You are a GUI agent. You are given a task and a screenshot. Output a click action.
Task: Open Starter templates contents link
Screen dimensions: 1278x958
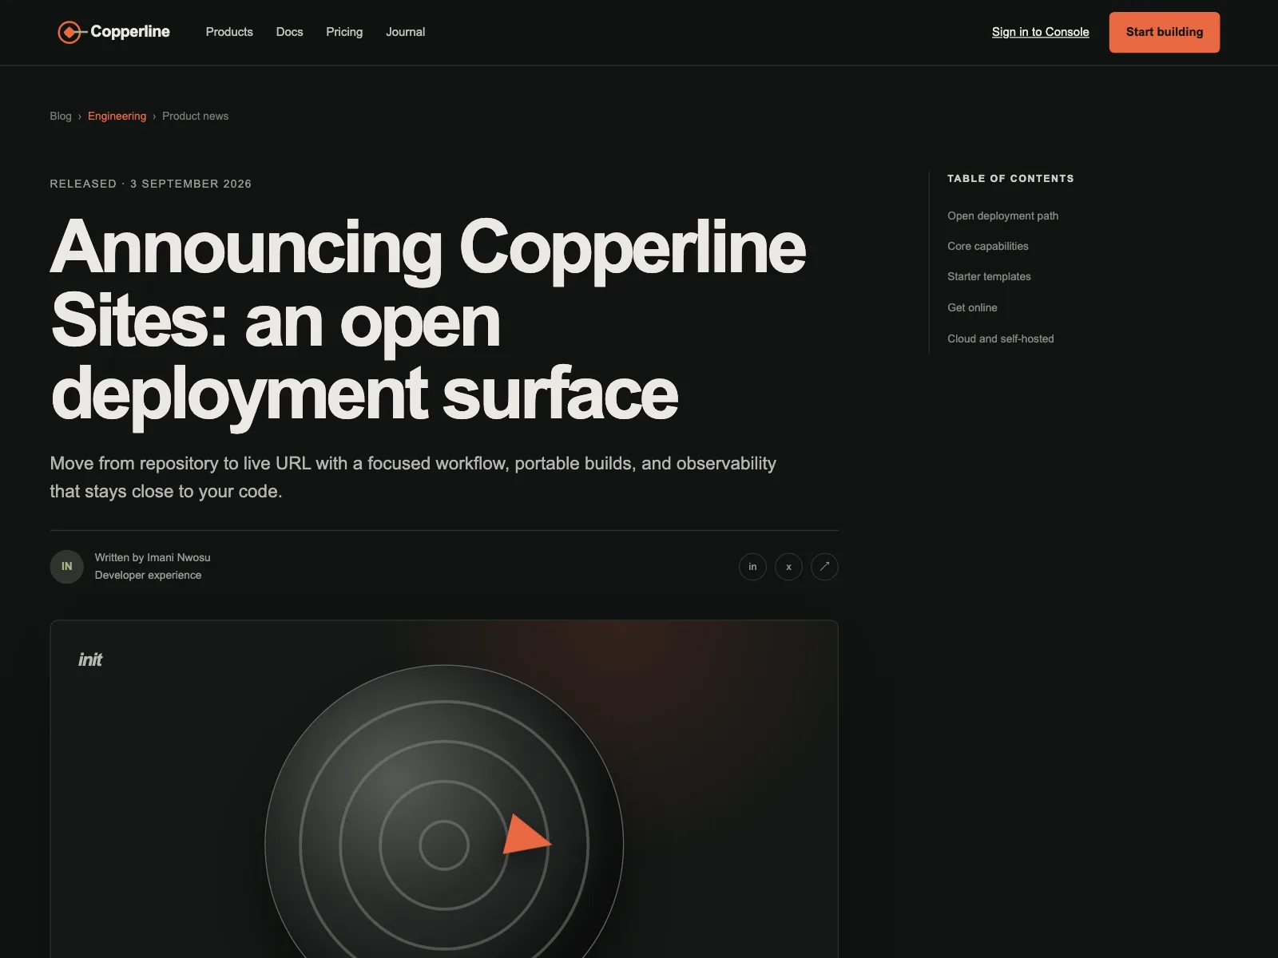pyautogui.click(x=990, y=276)
